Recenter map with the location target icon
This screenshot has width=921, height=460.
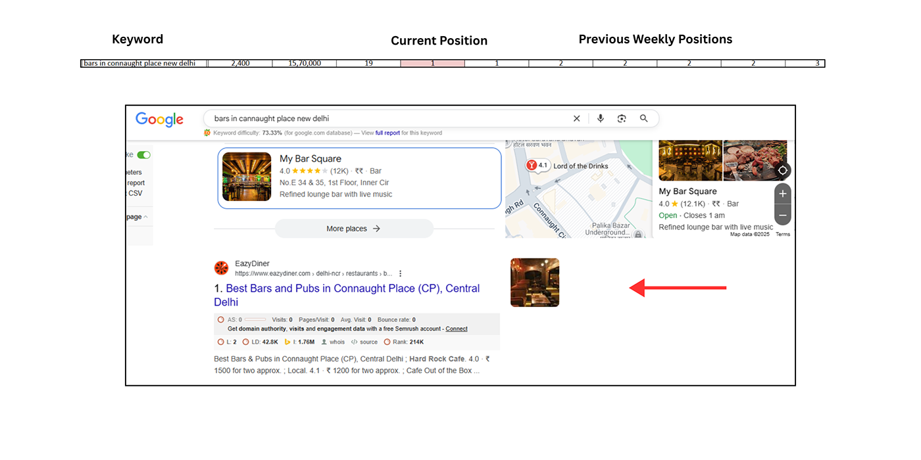click(x=782, y=170)
